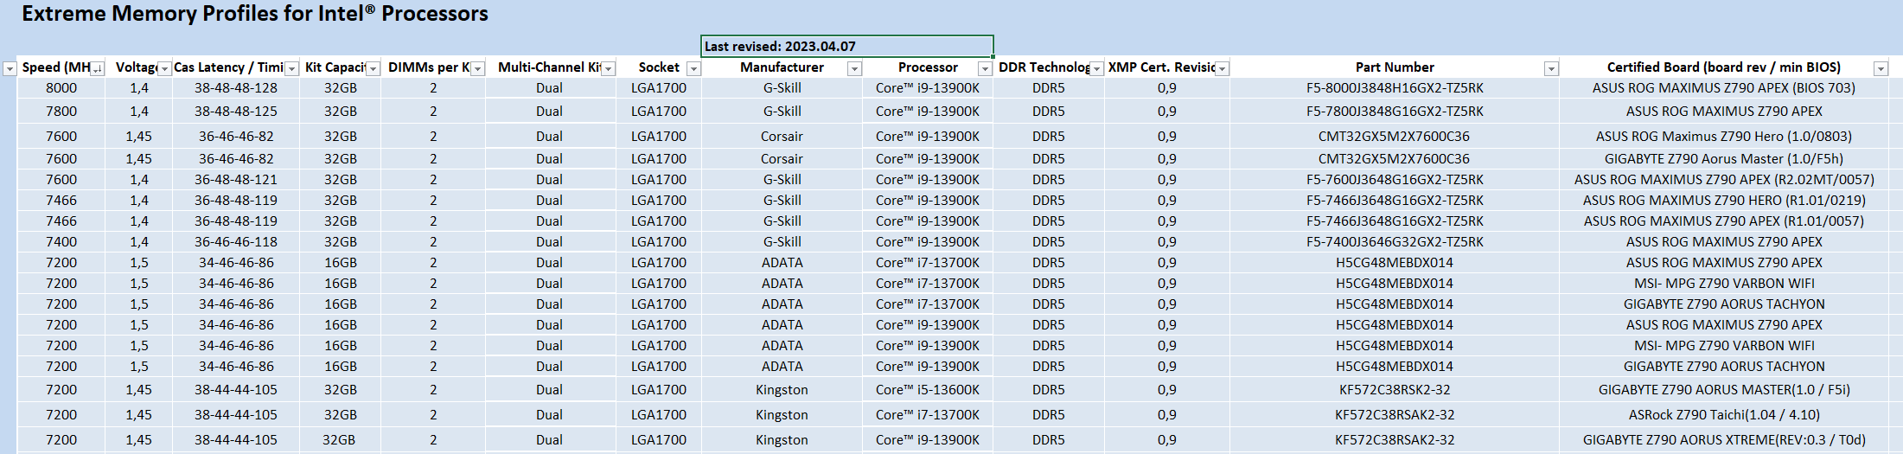
Task: Select the 7800 speed cell
Action: (61, 112)
